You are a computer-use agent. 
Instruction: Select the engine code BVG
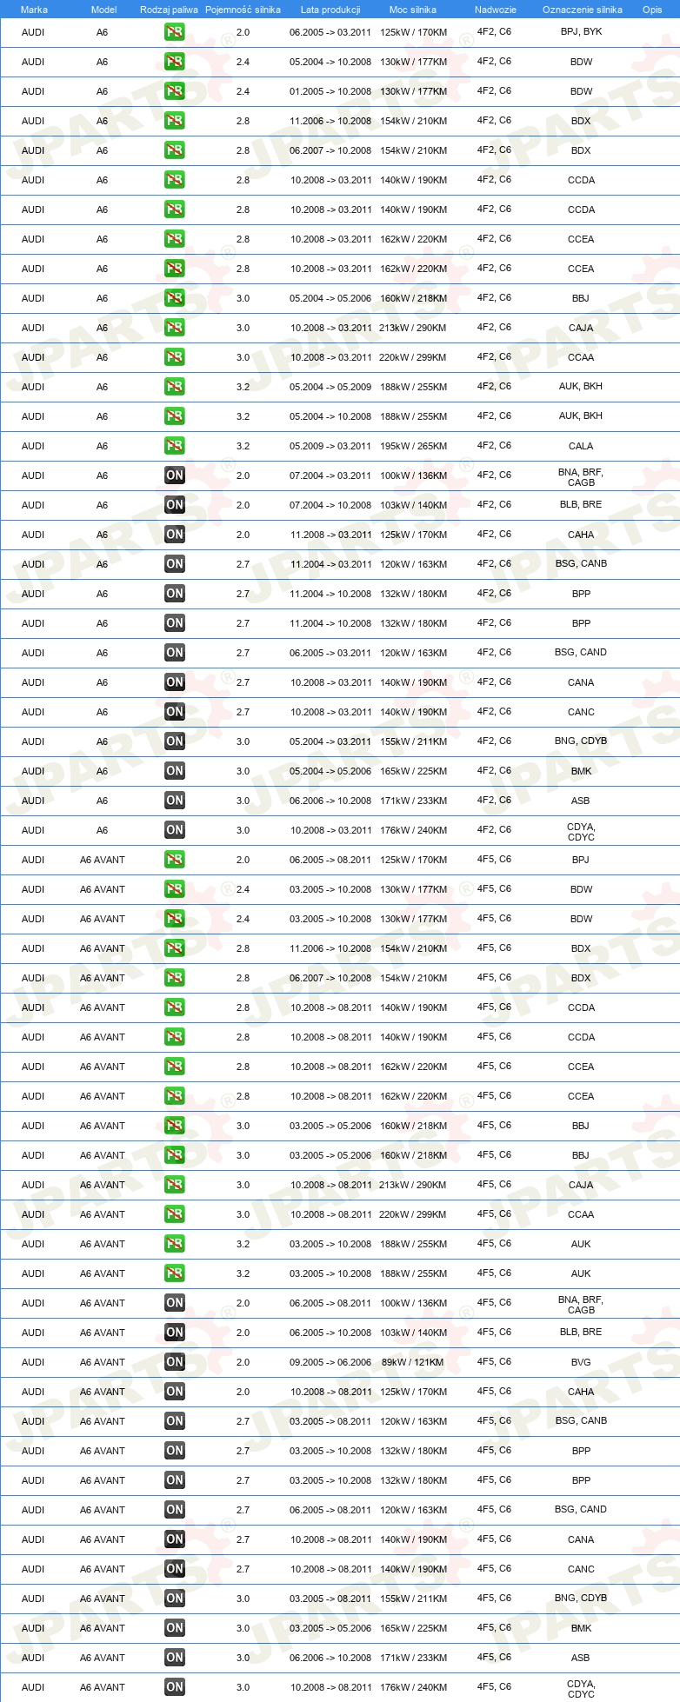point(581,1362)
